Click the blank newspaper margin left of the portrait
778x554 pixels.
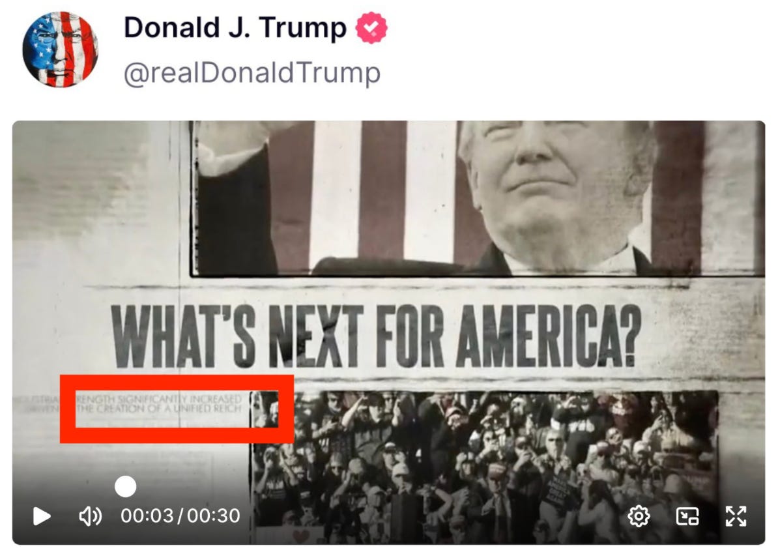tap(99, 199)
